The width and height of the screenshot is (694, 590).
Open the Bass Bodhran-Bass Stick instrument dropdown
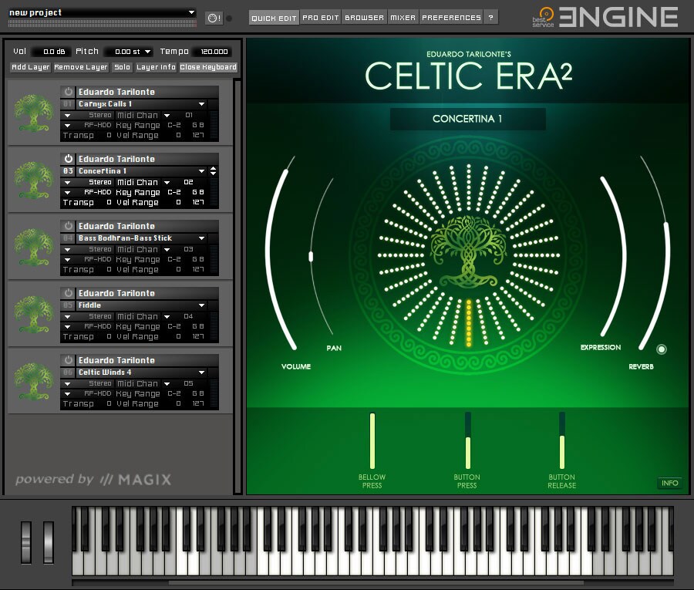tap(201, 238)
